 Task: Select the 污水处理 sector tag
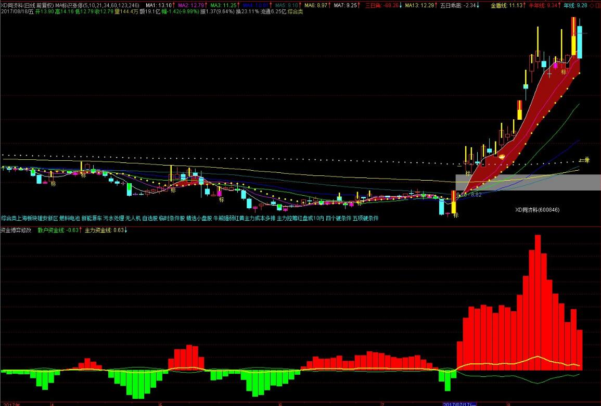click(114, 219)
